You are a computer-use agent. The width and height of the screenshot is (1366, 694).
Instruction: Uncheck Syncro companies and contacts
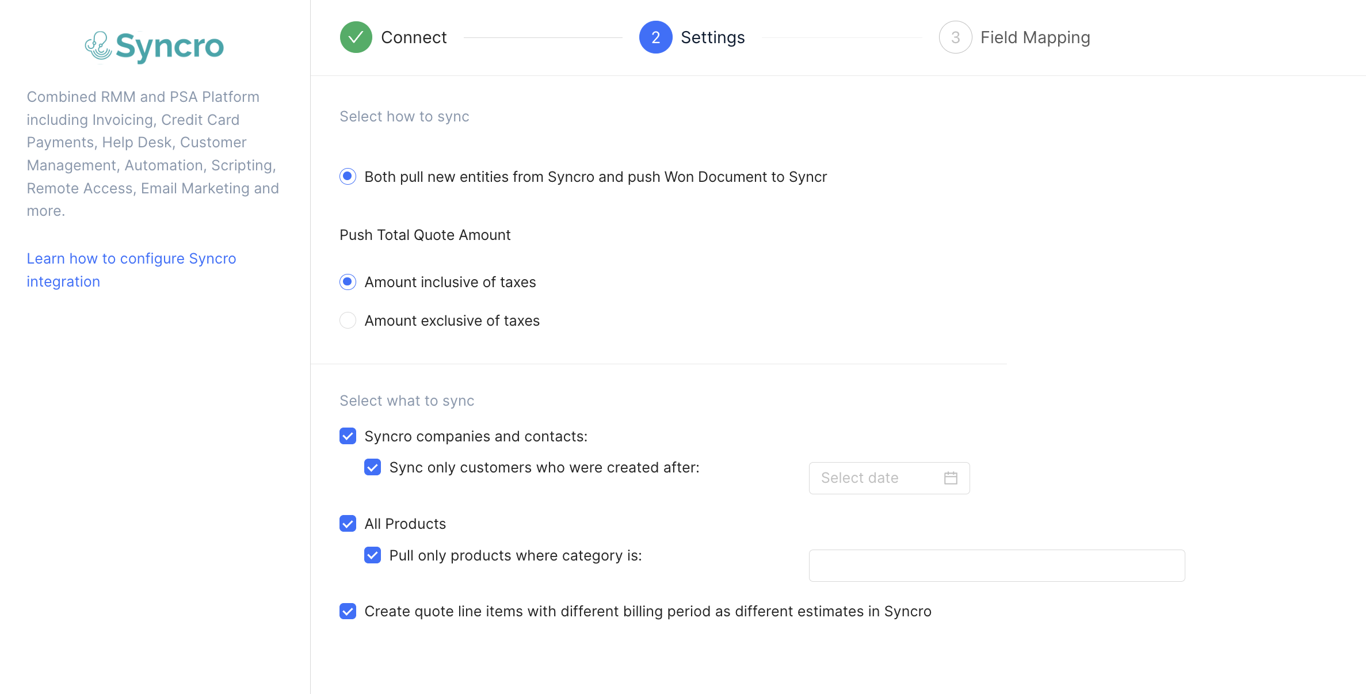[348, 436]
